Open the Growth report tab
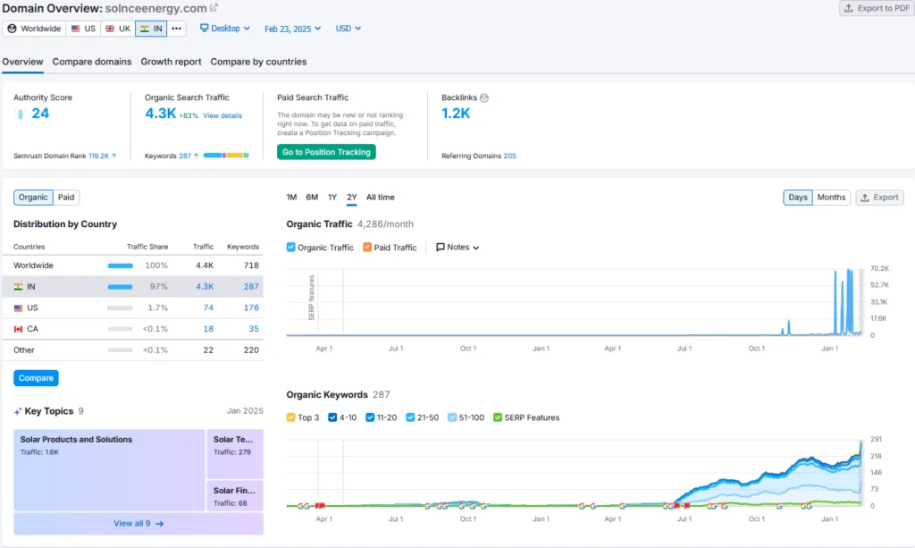 pyautogui.click(x=171, y=62)
